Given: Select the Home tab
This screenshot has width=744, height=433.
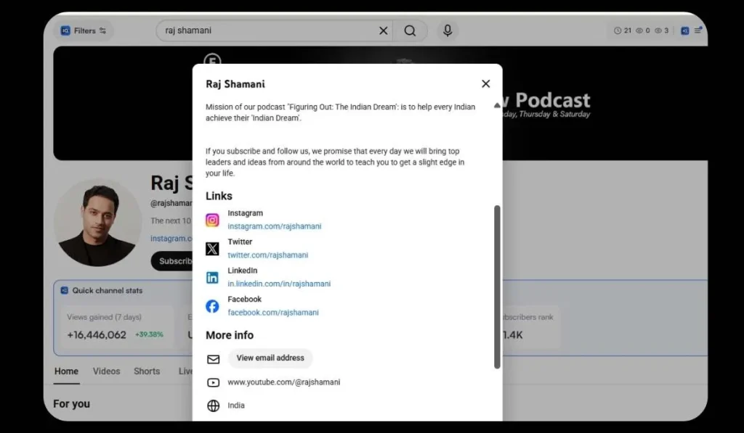Looking at the screenshot, I should coord(66,371).
